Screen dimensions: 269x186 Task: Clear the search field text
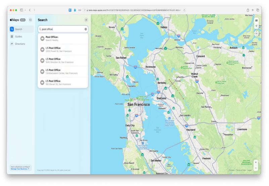[86, 29]
